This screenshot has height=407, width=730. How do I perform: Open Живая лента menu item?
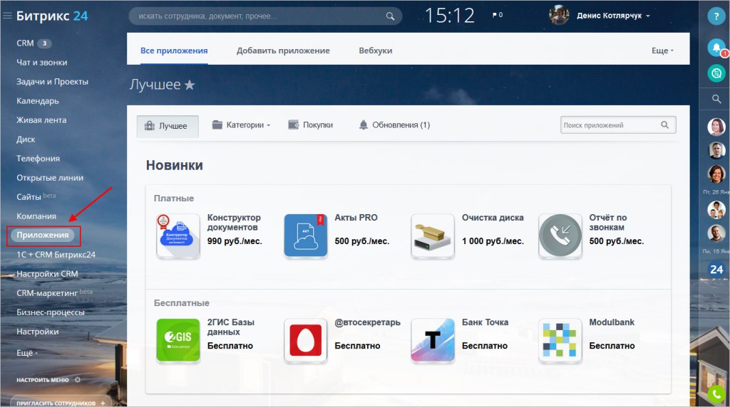(41, 120)
